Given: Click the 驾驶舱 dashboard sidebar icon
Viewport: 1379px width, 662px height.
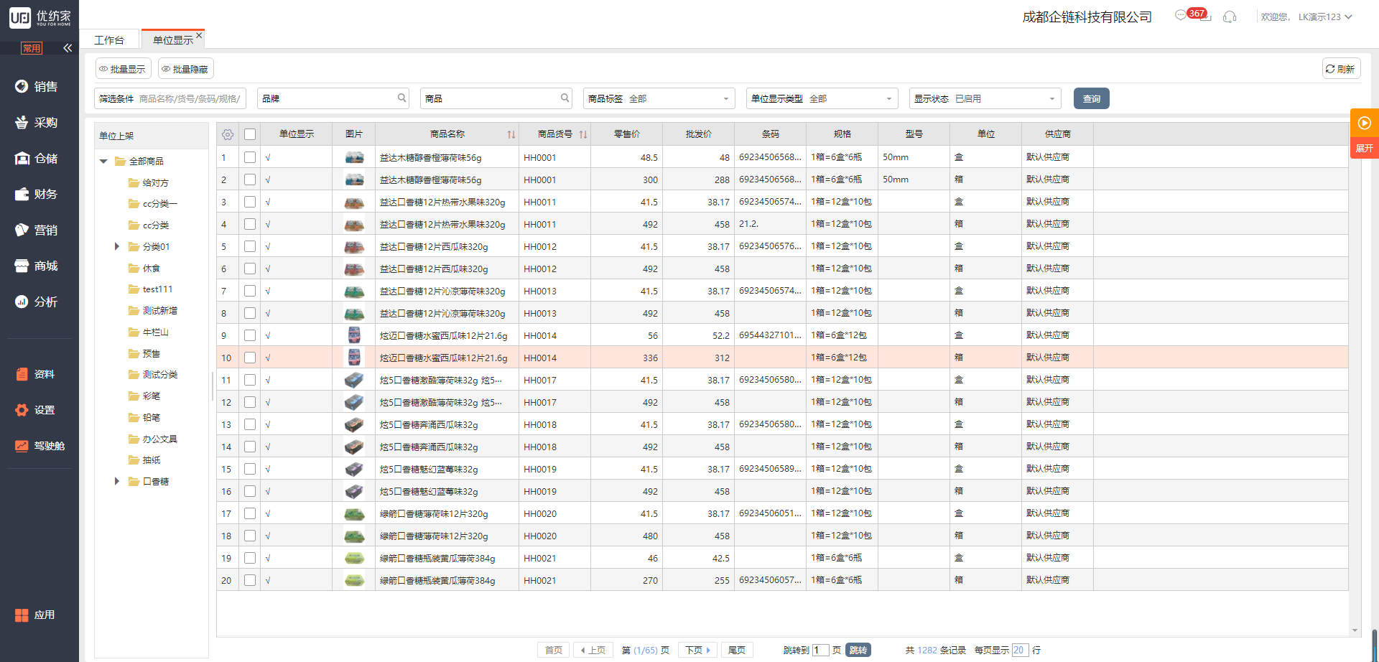Looking at the screenshot, I should (22, 446).
